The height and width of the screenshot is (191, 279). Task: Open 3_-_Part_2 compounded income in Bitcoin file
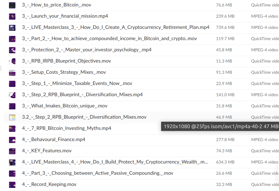point(109,39)
